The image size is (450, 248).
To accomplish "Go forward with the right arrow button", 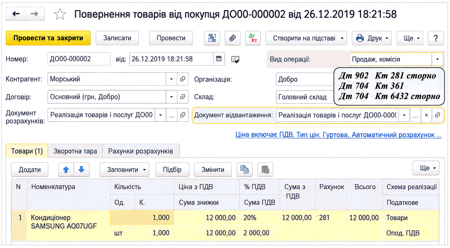I will coord(35,14).
